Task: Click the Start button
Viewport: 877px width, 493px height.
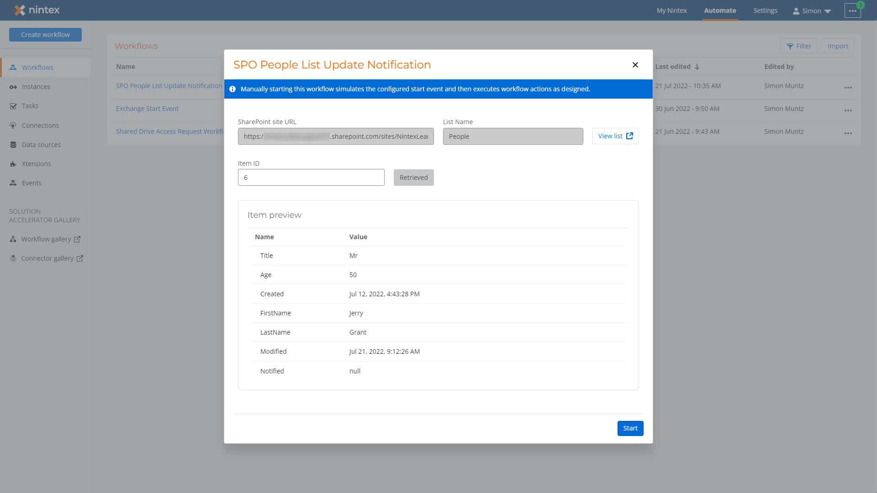Action: pos(630,428)
